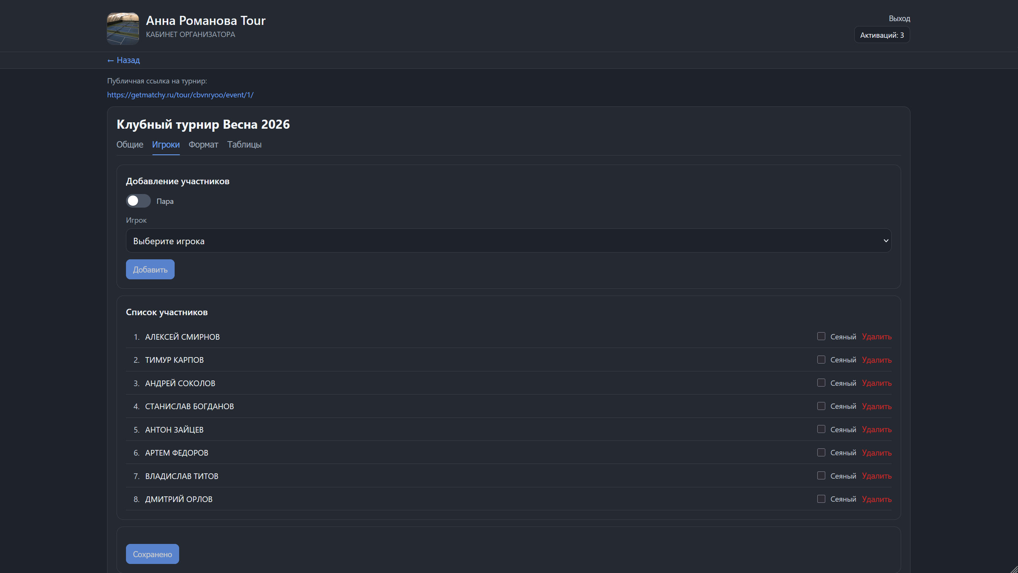The height and width of the screenshot is (573, 1018).
Task: Remove Владислав Титов from the list
Action: [x=877, y=476]
